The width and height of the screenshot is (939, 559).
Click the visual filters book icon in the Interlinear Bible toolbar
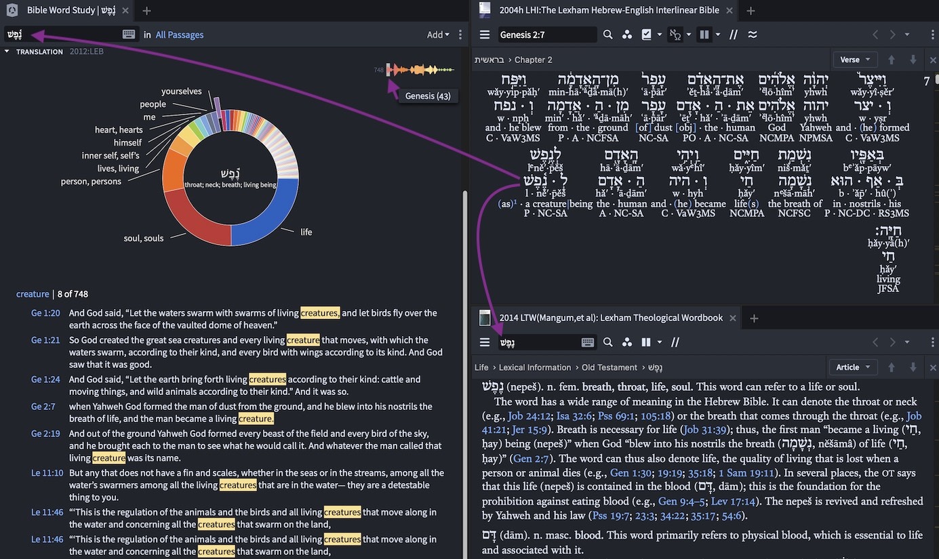coord(646,35)
